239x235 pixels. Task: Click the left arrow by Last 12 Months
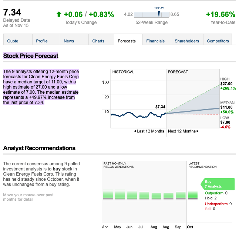(x=135, y=131)
